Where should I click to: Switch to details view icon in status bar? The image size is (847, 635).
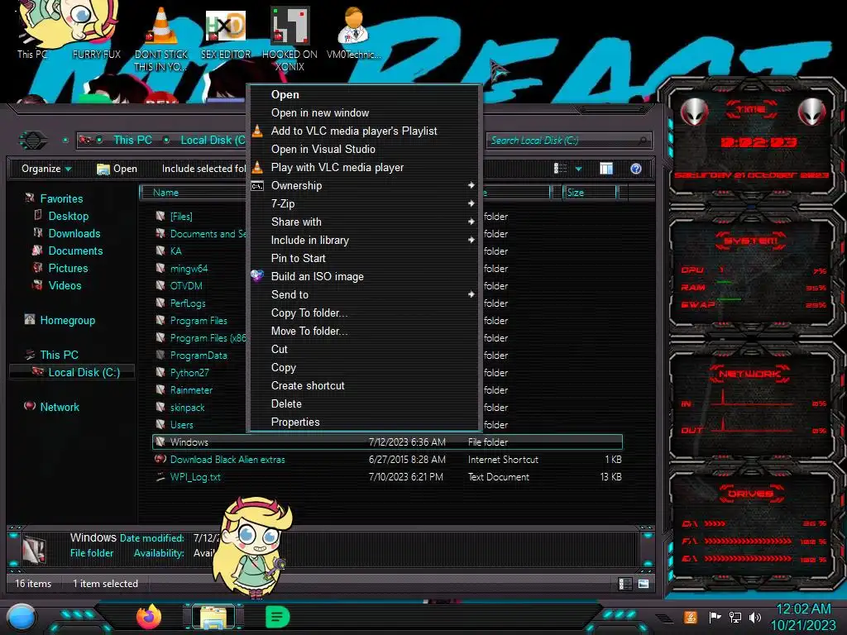pos(625,584)
